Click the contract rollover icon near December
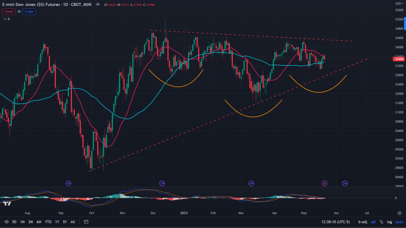406x228 pixels. click(x=162, y=183)
